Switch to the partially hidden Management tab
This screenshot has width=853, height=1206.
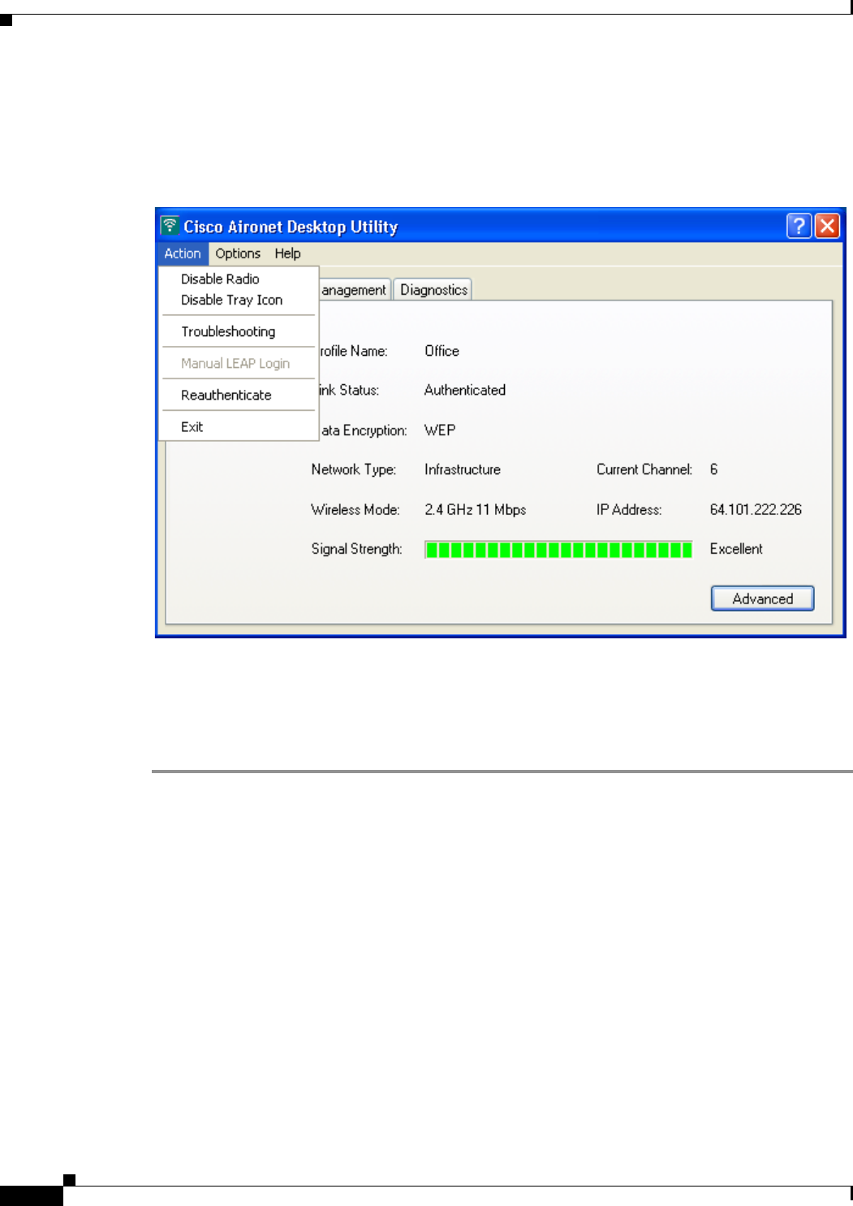point(355,290)
